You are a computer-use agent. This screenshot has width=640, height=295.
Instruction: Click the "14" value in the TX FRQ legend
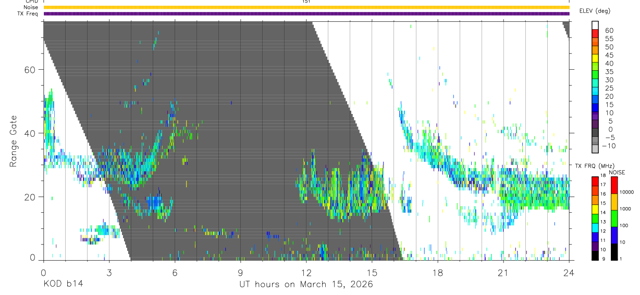coord(603,213)
